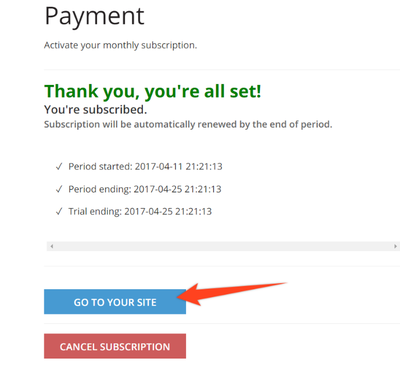Screen dimensions: 400x372
Task: Click the divider line above the buttons
Action: [223, 266]
